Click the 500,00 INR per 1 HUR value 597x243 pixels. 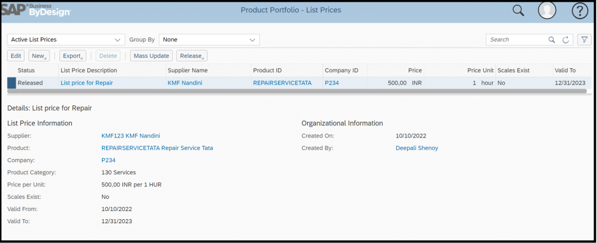pyautogui.click(x=131, y=185)
